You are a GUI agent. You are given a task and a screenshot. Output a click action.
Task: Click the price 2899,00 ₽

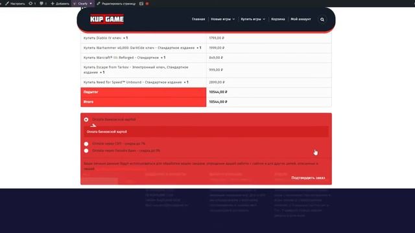(x=217, y=82)
